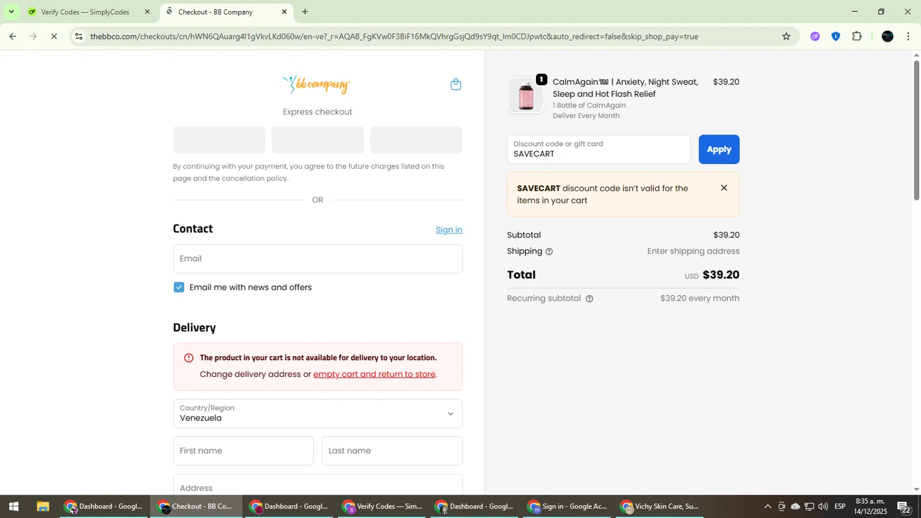Open the Country/Region dropdown
921x518 pixels.
317,414
